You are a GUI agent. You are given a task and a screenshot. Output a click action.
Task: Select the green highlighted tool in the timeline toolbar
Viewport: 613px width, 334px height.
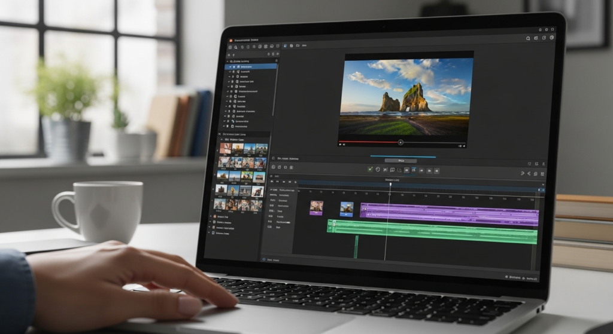371,170
